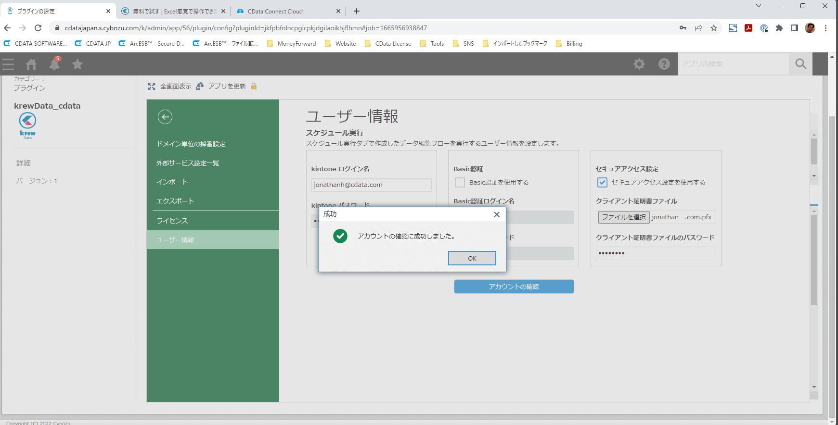838x425 pixels.
Task: Click the kintone home icon
Action: click(31, 64)
